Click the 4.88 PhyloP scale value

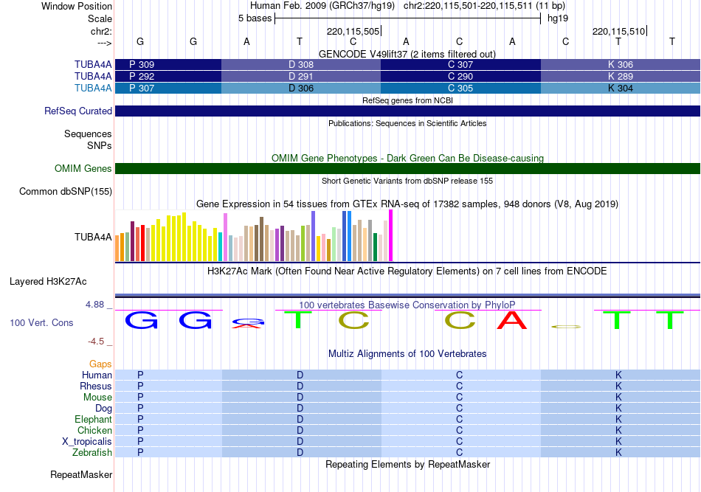[94, 305]
